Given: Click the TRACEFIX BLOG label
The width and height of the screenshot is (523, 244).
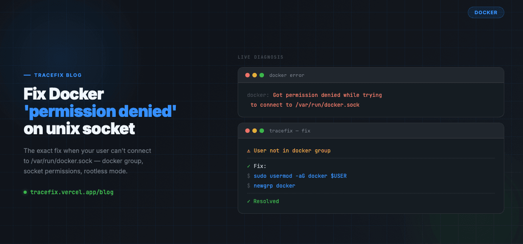Looking at the screenshot, I should [58, 75].
